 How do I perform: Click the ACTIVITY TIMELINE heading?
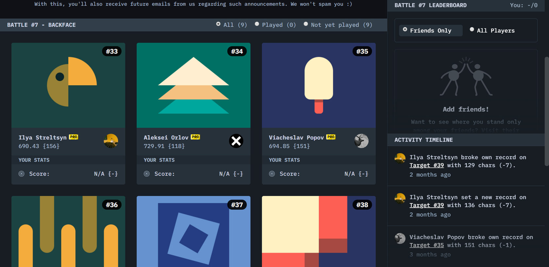tap(424, 140)
